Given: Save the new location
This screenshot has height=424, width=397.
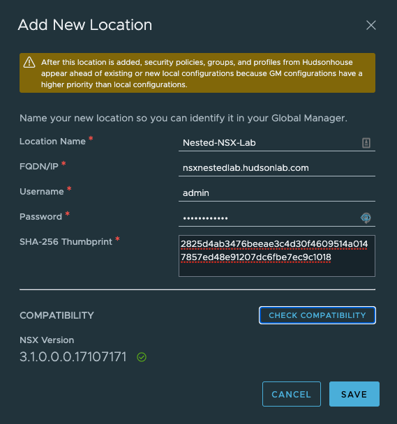Looking at the screenshot, I should (354, 394).
